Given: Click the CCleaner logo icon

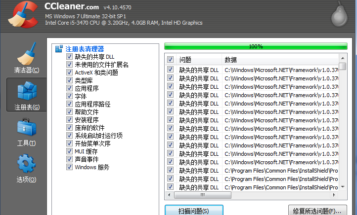Looking at the screenshot, I should (23, 15).
